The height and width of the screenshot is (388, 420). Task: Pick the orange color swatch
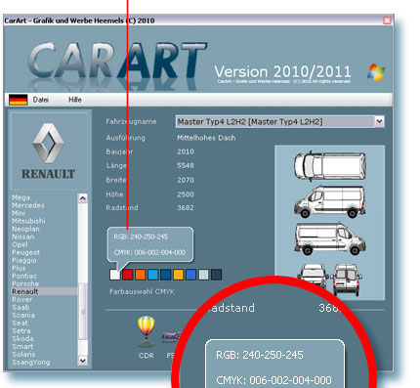pos(140,275)
